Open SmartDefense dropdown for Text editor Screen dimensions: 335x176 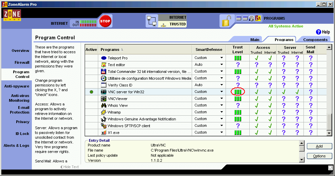pyautogui.click(x=222, y=64)
